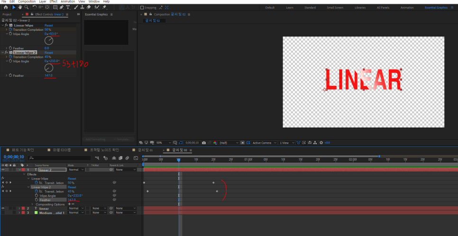This screenshot has height=236, width=458.
Task: Select the Hand tool
Action: (20, 7)
